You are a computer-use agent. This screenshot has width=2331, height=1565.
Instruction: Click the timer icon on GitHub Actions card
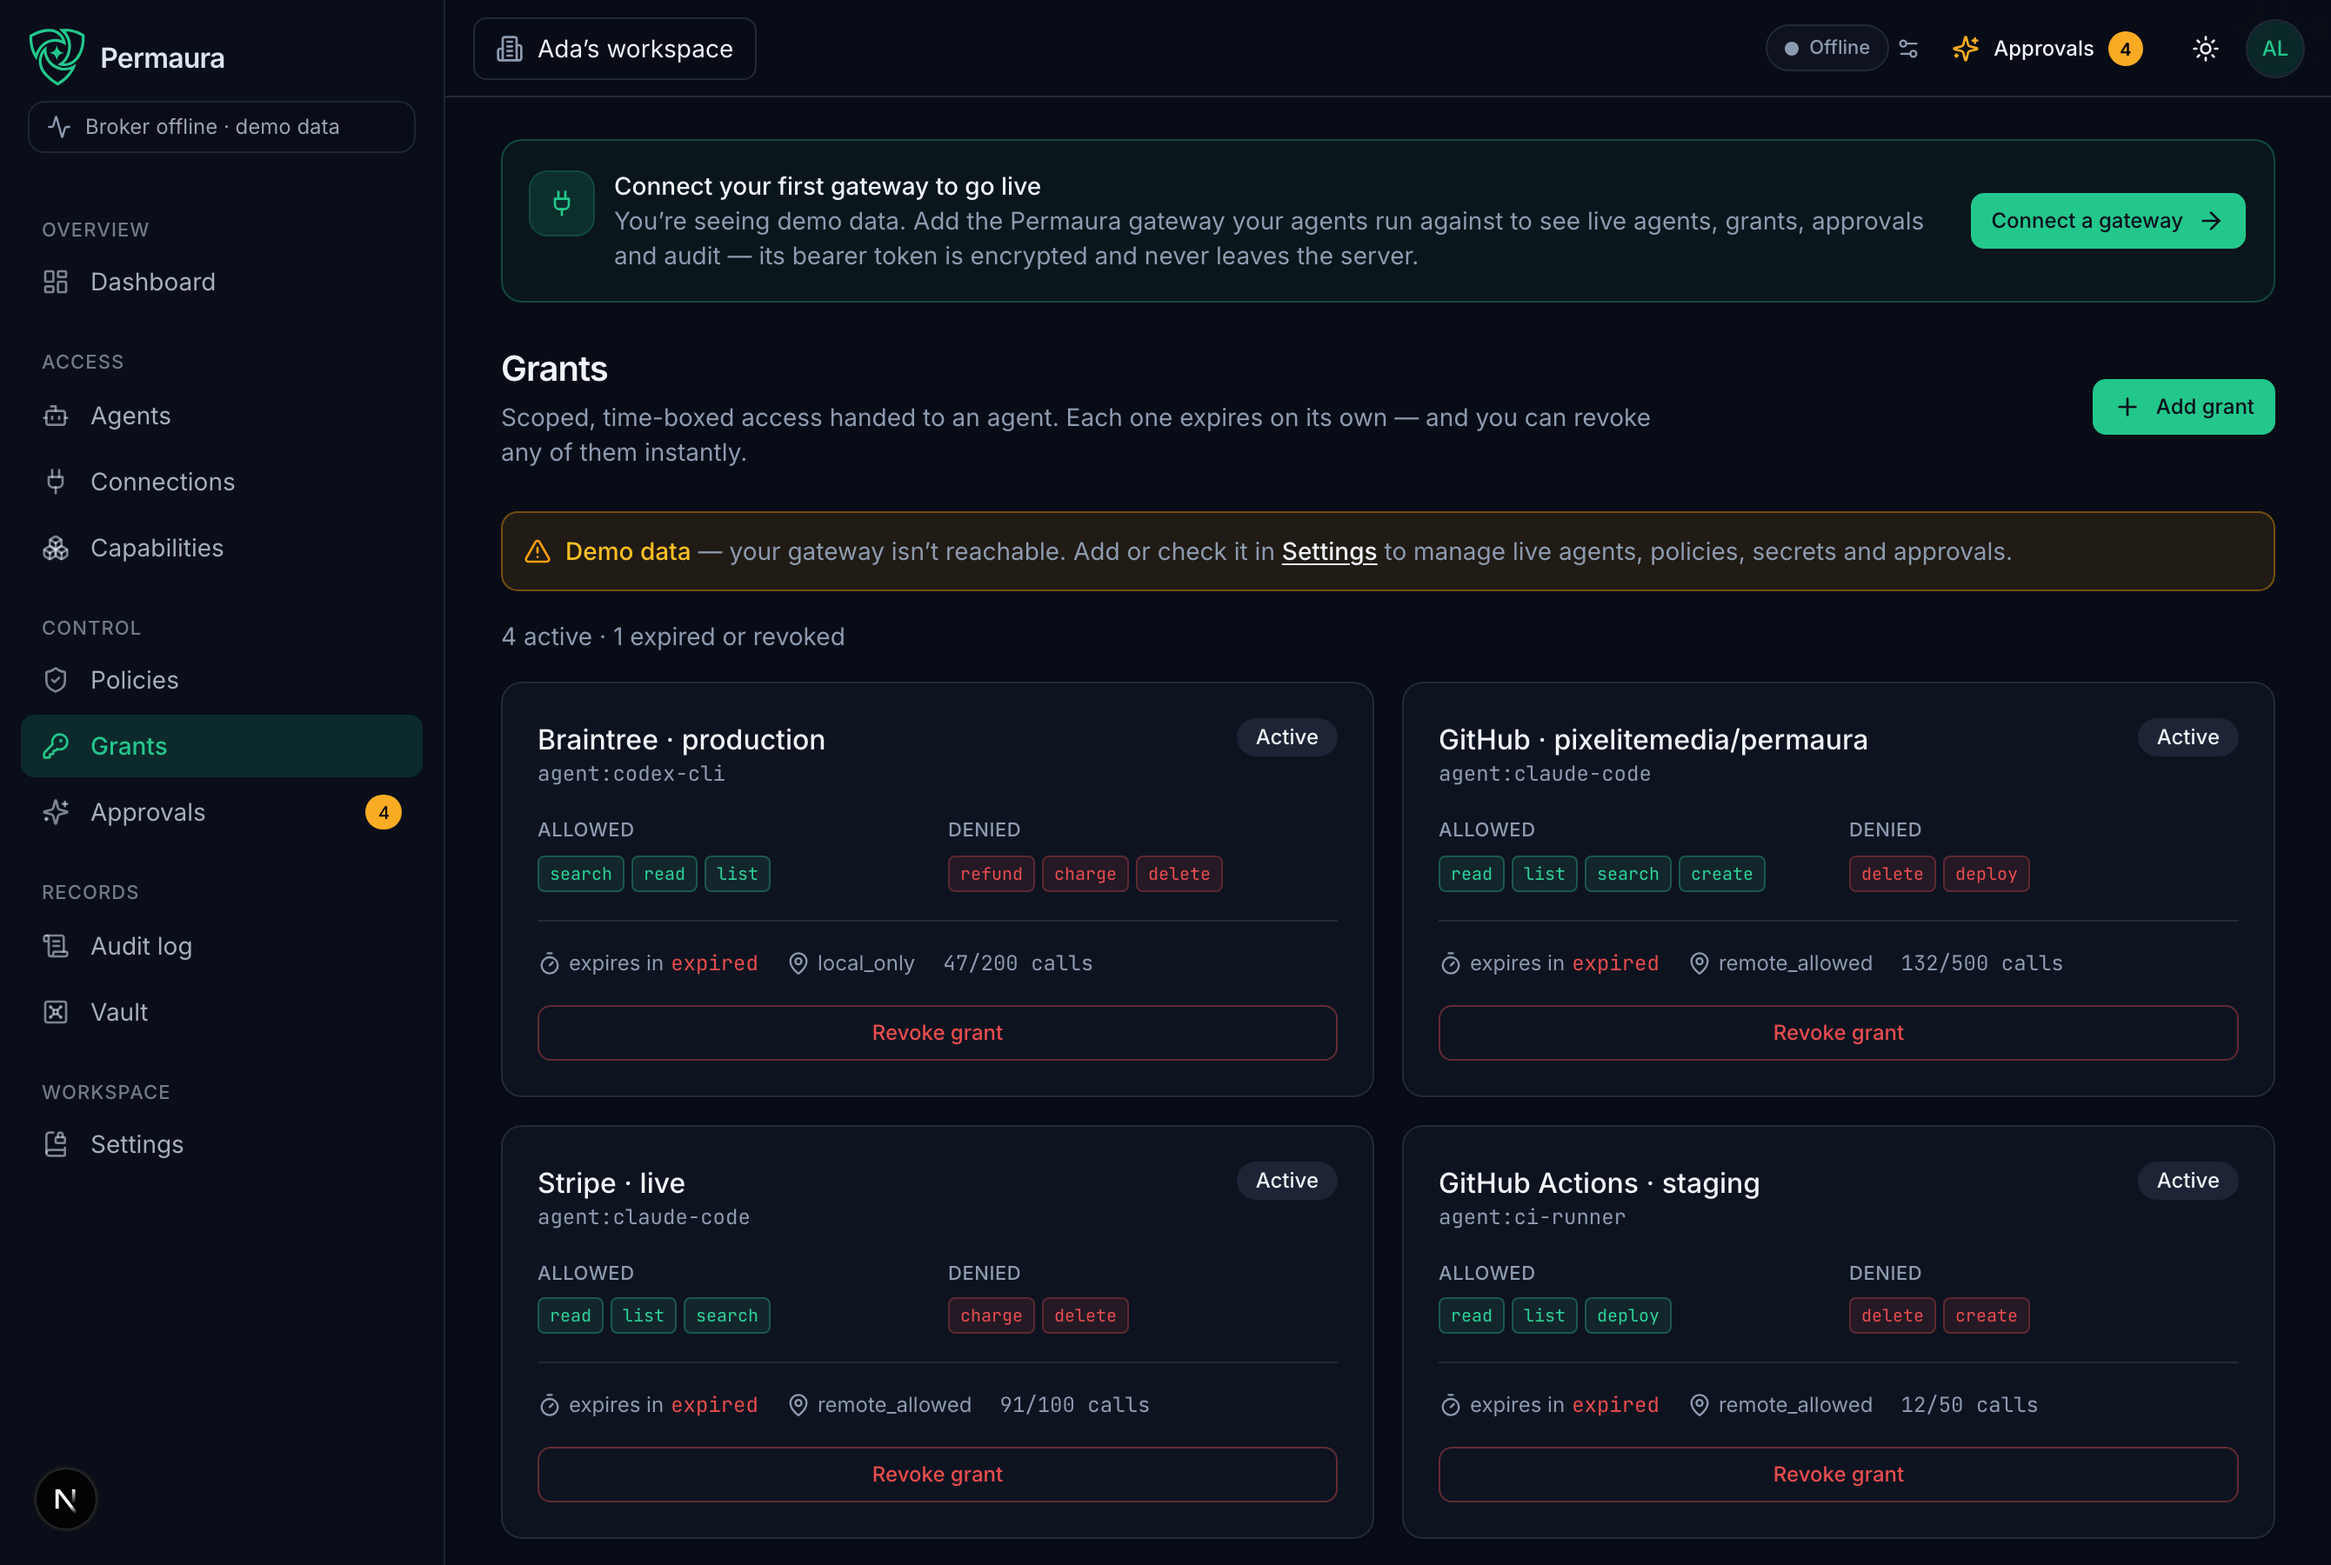(x=1451, y=1404)
